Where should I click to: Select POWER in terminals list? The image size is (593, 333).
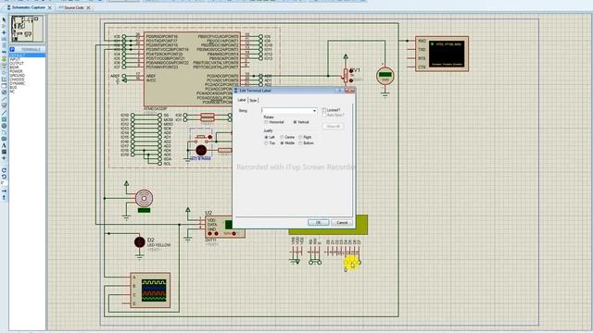(x=16, y=71)
